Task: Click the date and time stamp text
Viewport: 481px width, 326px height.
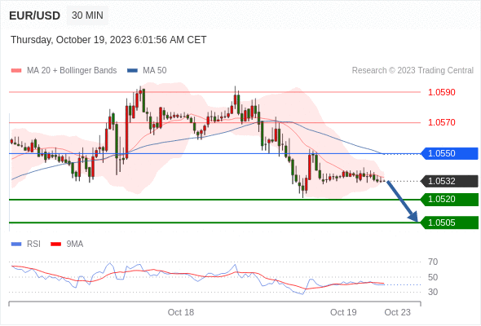Action: pyautogui.click(x=108, y=40)
